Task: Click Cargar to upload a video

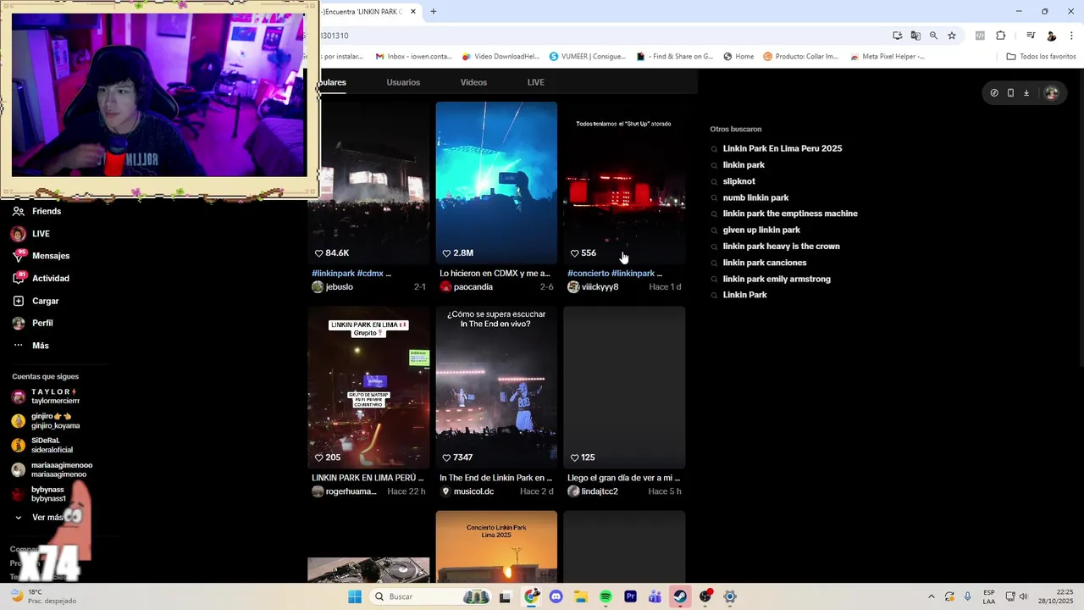Action: (x=35, y=301)
